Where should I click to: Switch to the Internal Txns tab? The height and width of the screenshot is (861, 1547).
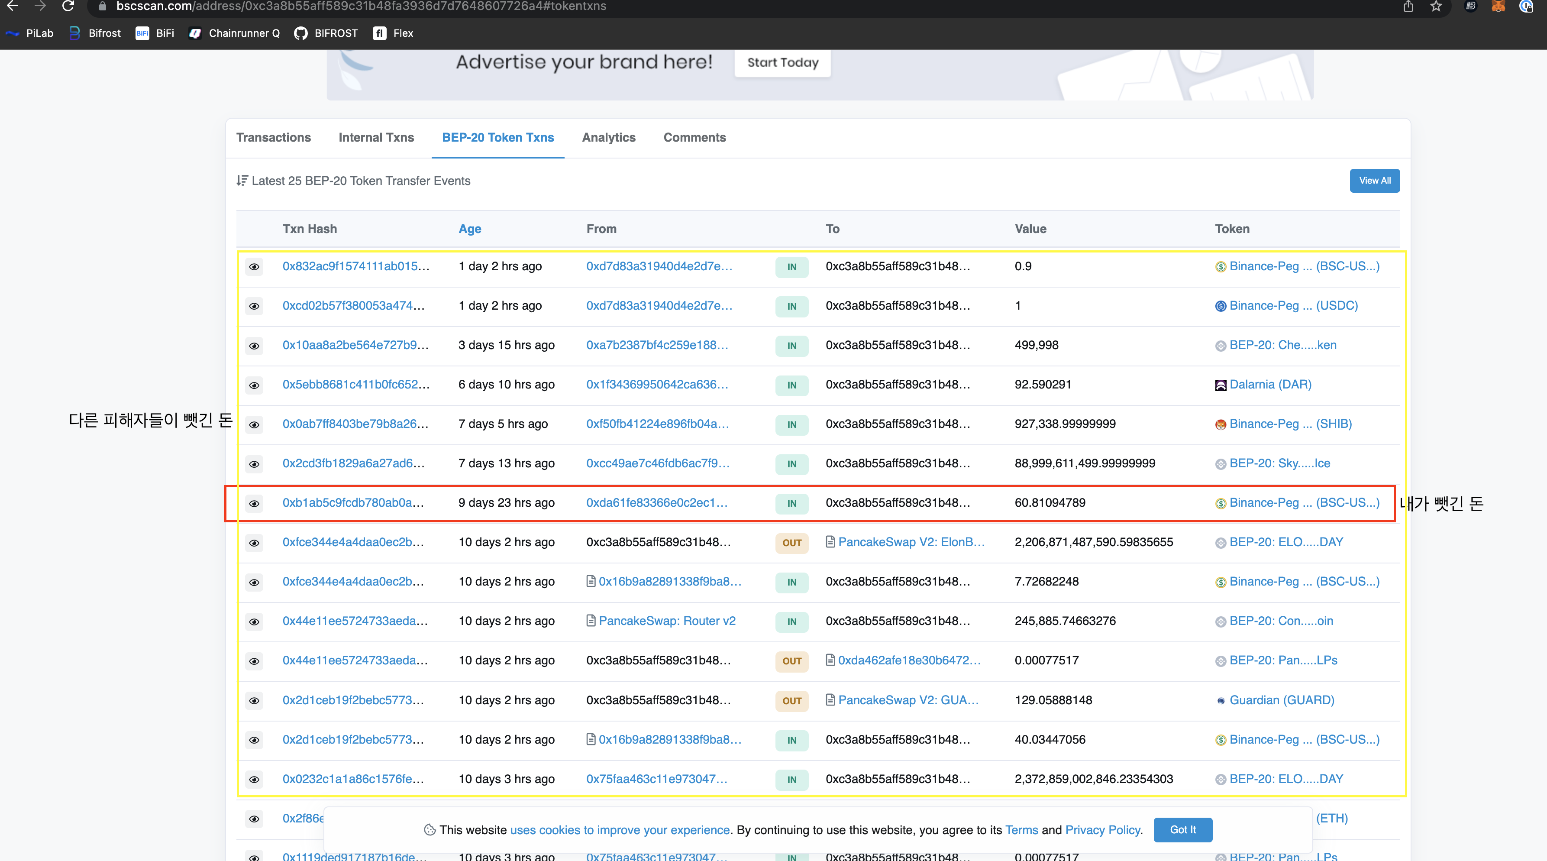376,138
